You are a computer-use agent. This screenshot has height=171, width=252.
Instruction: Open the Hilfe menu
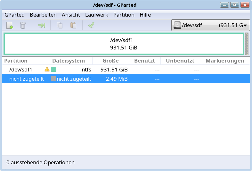click(145, 15)
